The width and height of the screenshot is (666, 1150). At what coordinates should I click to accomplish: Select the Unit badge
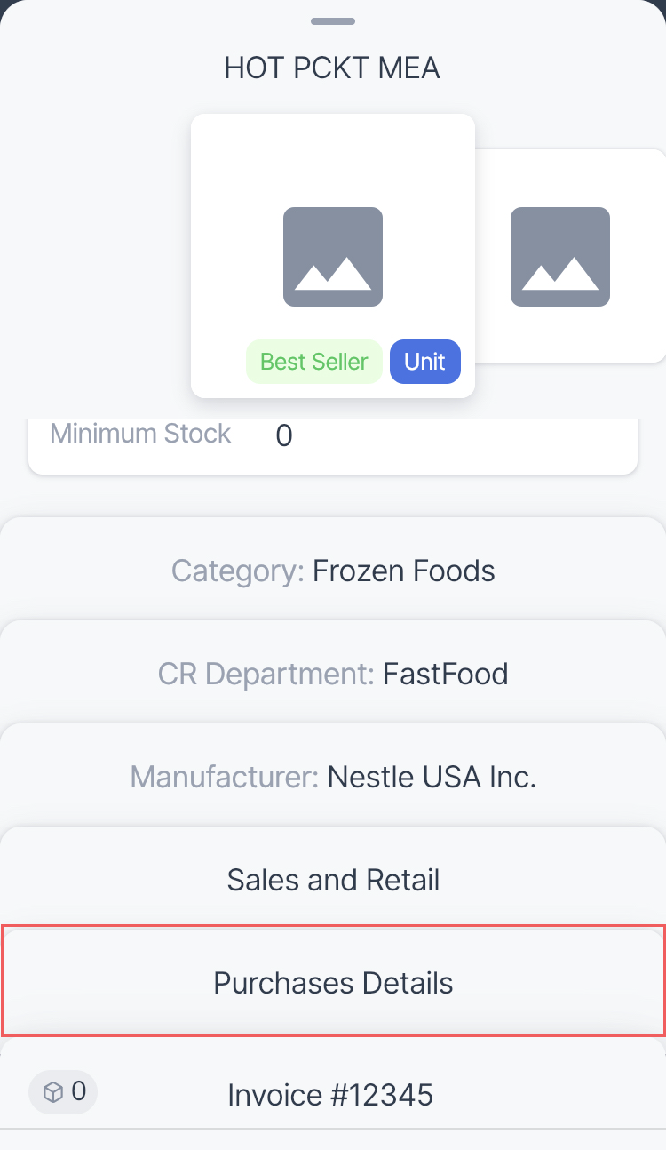point(424,362)
